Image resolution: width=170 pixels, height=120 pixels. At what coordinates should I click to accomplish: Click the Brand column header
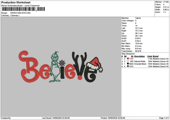point(156,56)
